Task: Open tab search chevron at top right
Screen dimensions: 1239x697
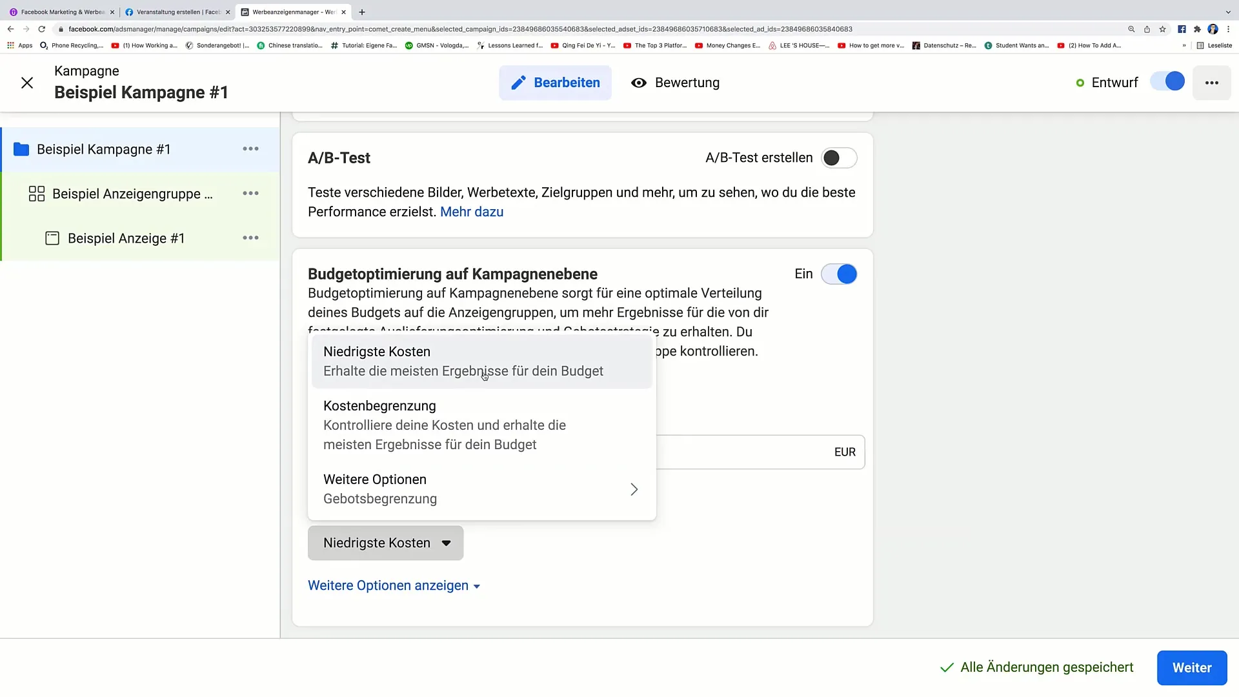Action: point(1228,12)
